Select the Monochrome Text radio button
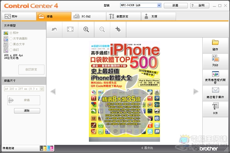Viewport: 230px width, 153px height. click(11, 44)
